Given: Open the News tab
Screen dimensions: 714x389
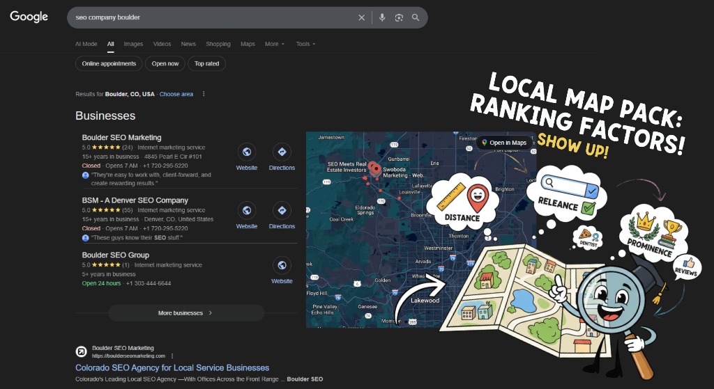Looking at the screenshot, I should click(188, 44).
